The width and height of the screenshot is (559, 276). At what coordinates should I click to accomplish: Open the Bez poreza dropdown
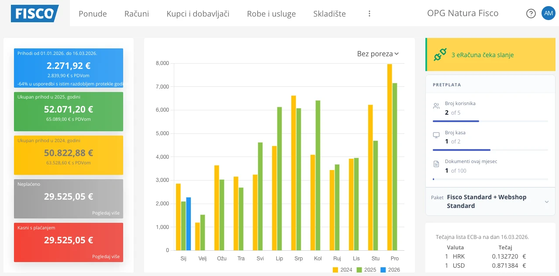[377, 54]
